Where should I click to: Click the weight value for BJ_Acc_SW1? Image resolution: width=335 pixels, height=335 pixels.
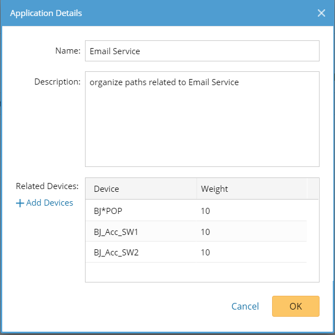[x=205, y=232]
